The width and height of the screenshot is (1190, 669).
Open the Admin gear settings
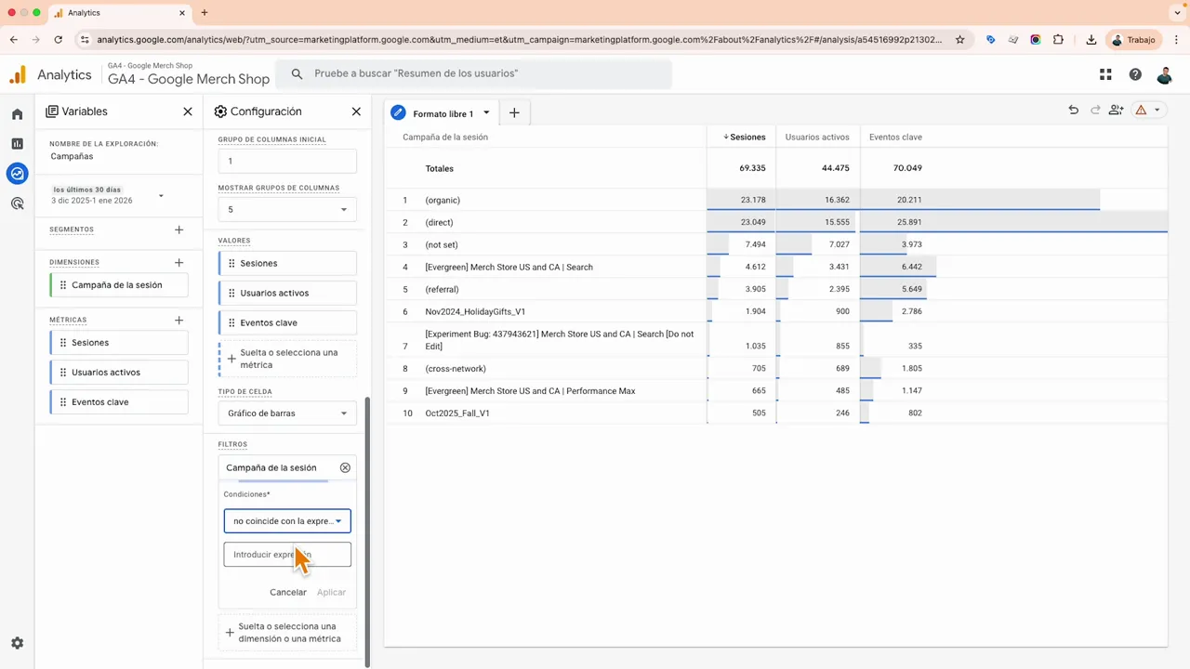click(17, 643)
